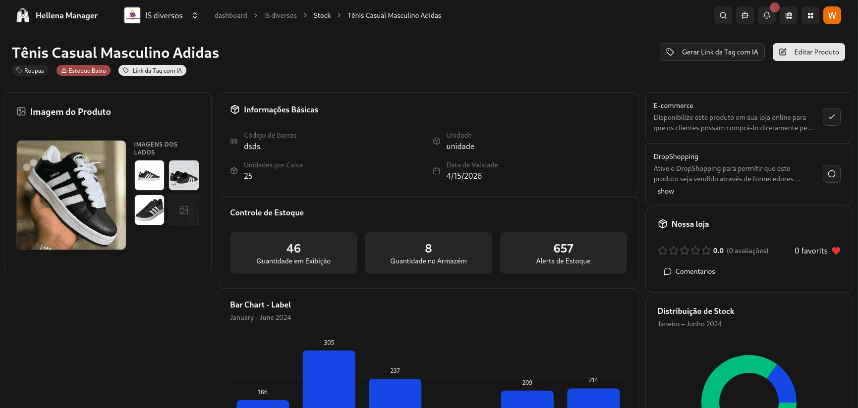Click the IS diversos store logo
Image resolution: width=858 pixels, height=408 pixels.
132,15
